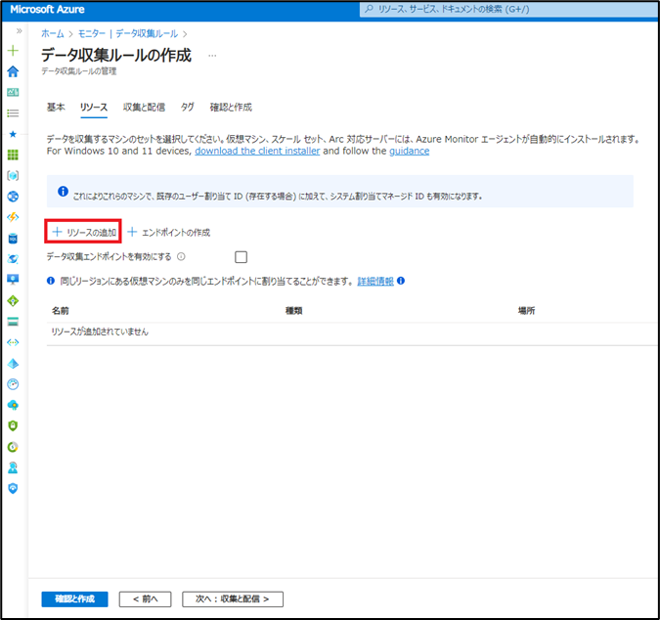Click the 名前 column header
The image size is (660, 620).
pyautogui.click(x=61, y=311)
